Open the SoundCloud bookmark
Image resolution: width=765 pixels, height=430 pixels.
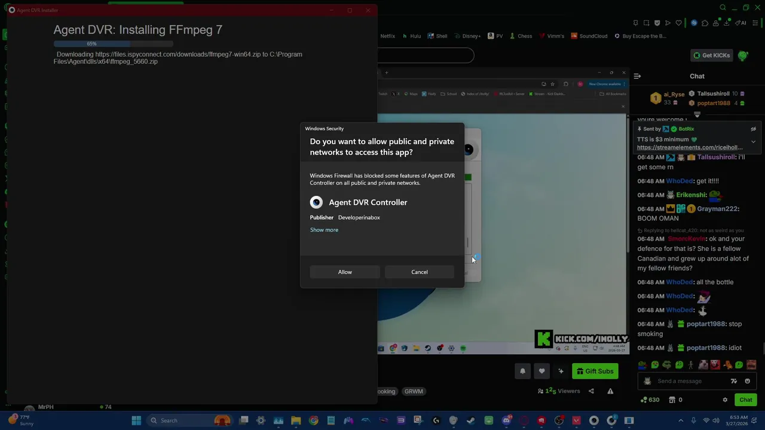[x=589, y=36]
